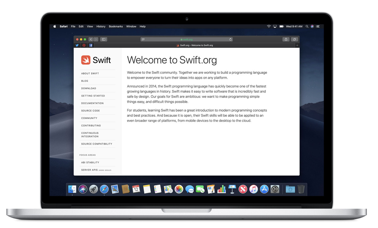Click the Safari compass icon in Dock
Screen dimensions: 378x228
point(104,189)
